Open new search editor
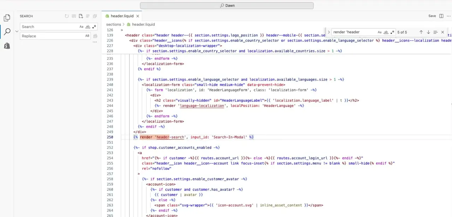Viewport: 452px width, 217px height. click(x=81, y=16)
